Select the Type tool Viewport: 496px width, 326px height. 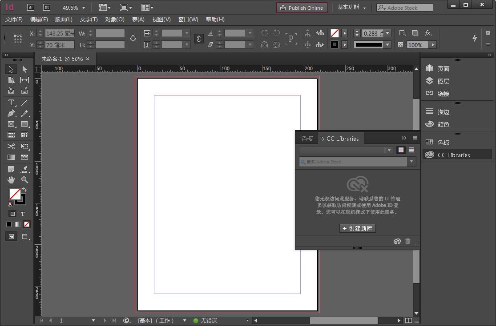tap(11, 103)
